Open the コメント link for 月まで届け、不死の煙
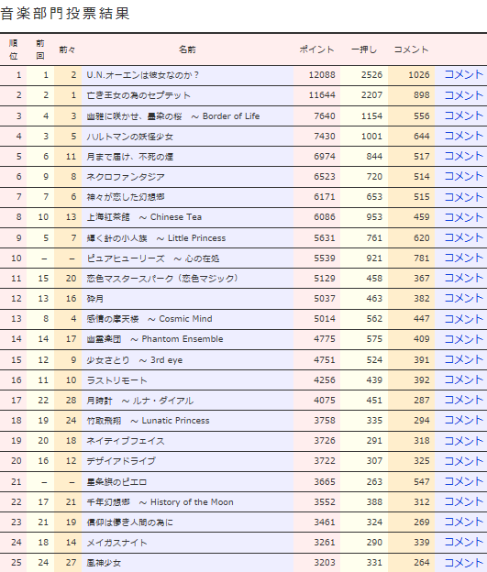The width and height of the screenshot is (487, 572). [x=464, y=157]
